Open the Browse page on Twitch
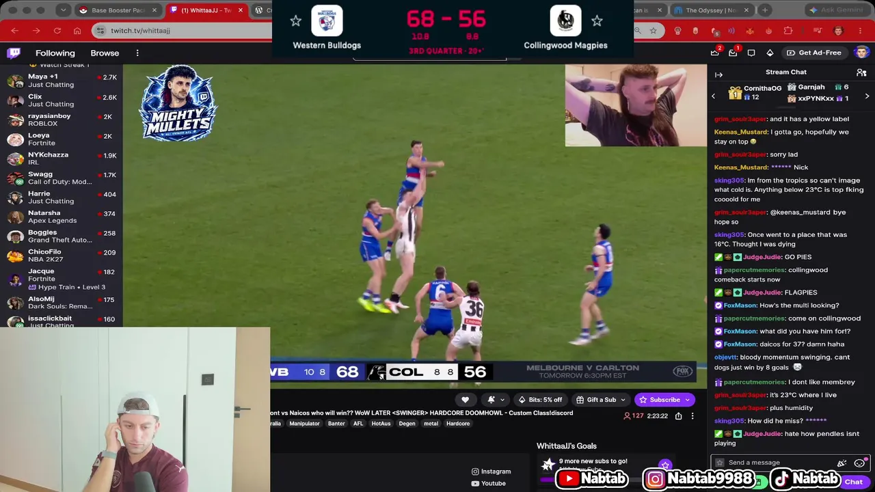 (105, 53)
